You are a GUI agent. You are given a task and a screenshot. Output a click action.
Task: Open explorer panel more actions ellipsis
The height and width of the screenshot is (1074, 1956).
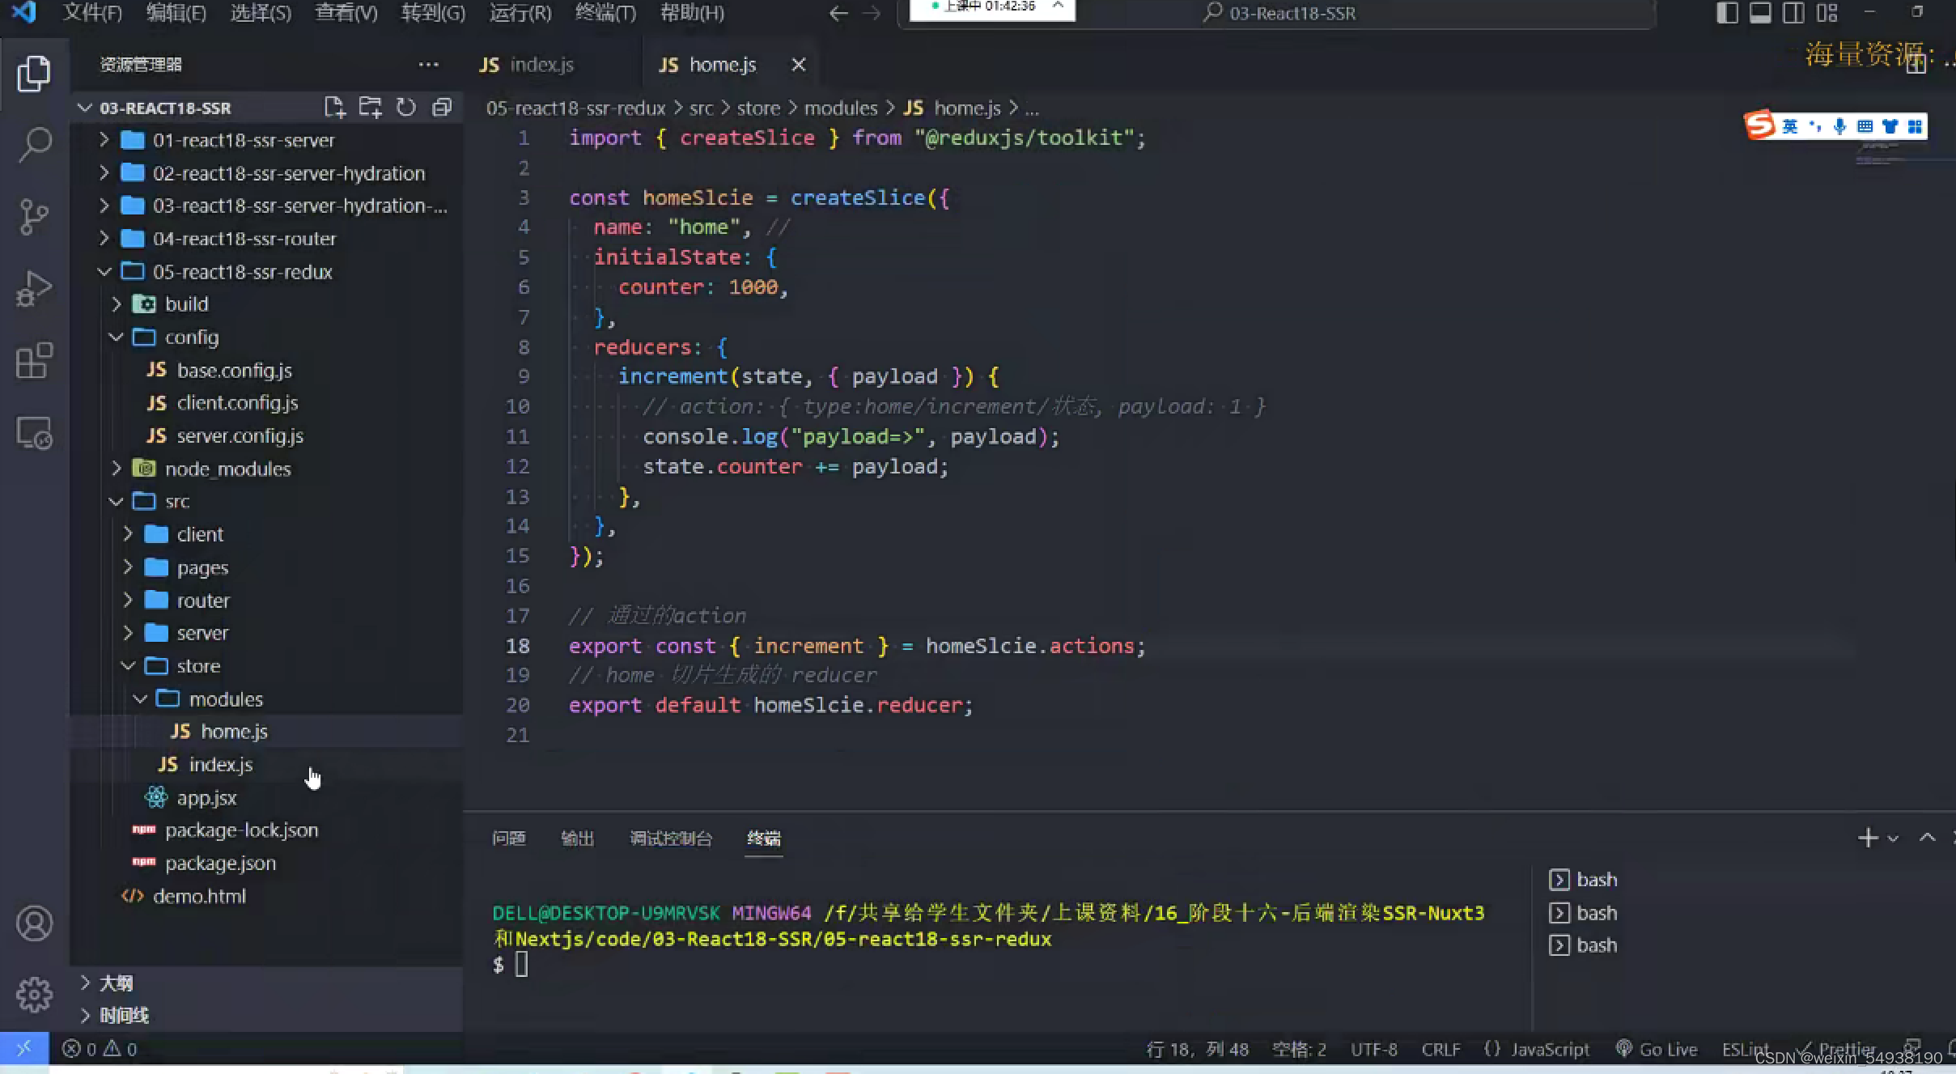pos(428,65)
